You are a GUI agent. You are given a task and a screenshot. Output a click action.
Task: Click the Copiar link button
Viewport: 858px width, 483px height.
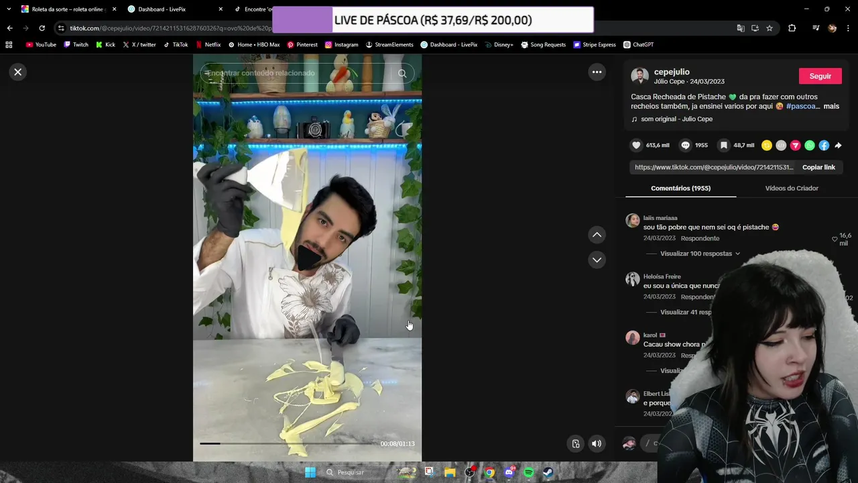[x=818, y=167]
